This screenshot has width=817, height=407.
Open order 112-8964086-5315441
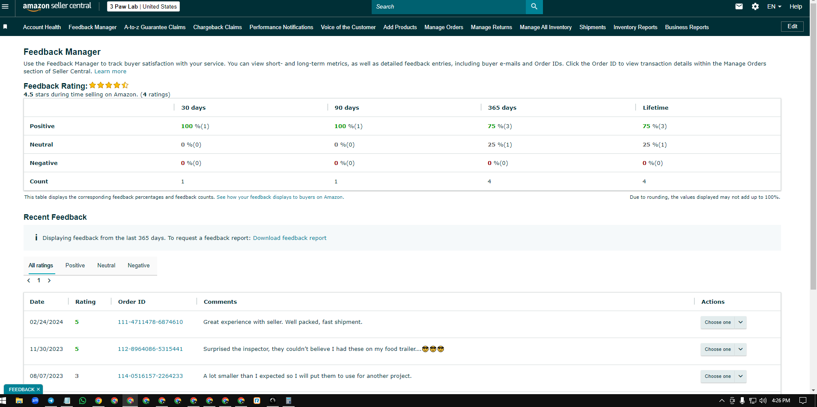150,349
